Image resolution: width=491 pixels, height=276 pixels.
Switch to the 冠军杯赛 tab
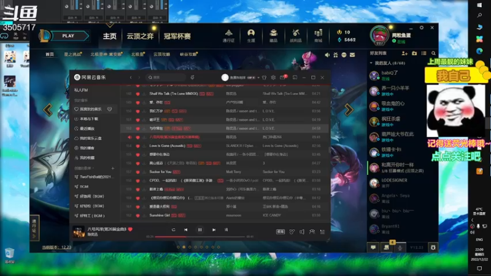[x=177, y=36]
